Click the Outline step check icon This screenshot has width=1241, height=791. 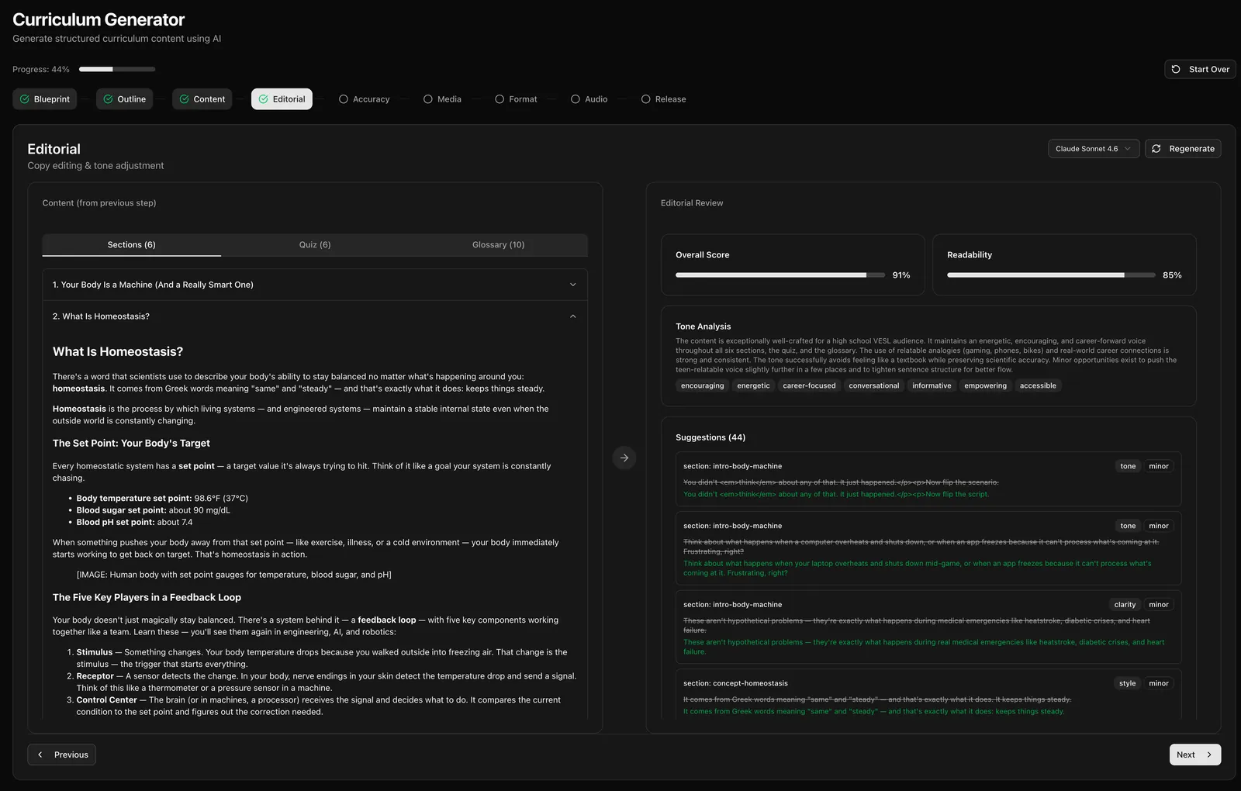click(109, 99)
